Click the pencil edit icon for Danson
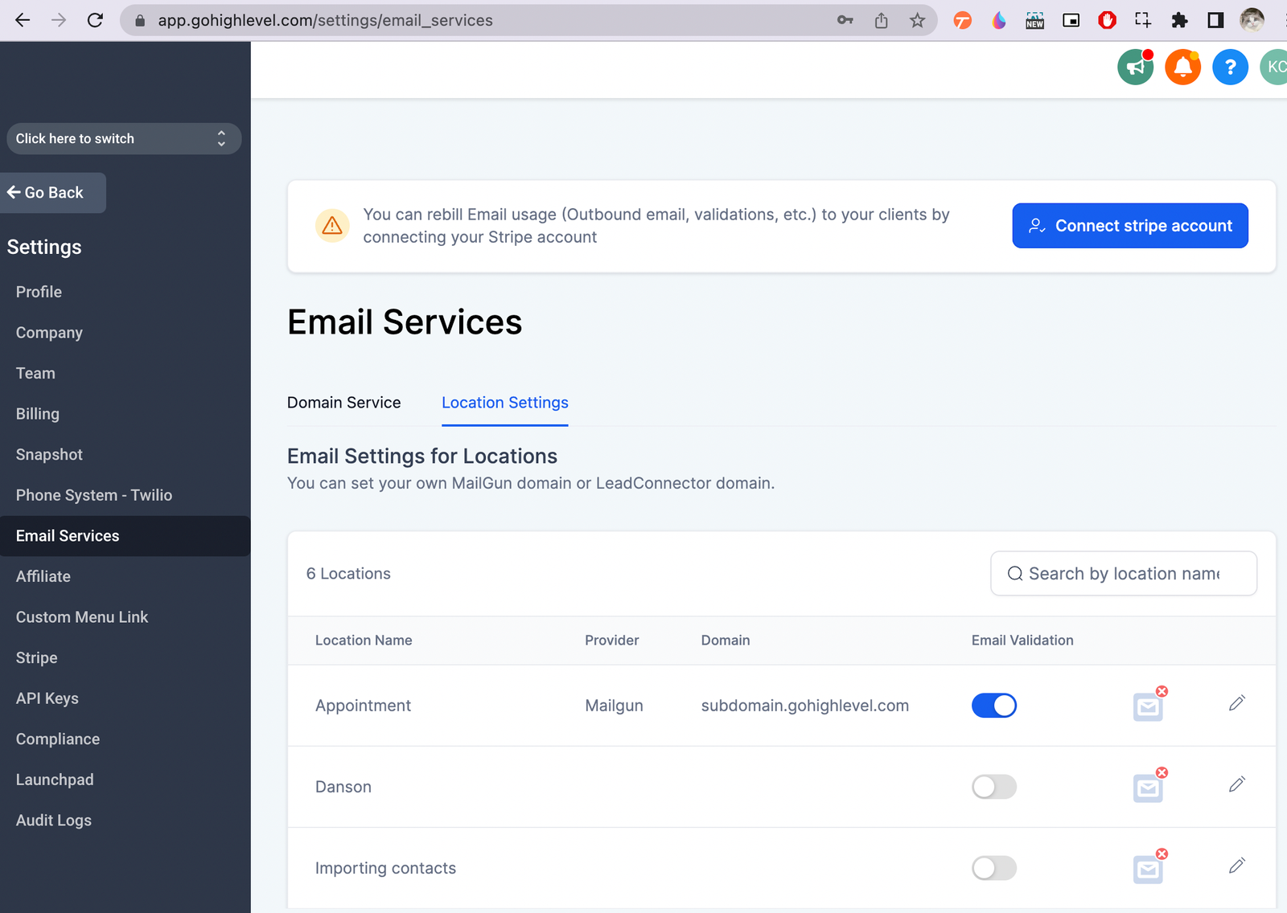This screenshot has width=1287, height=913. 1236,785
